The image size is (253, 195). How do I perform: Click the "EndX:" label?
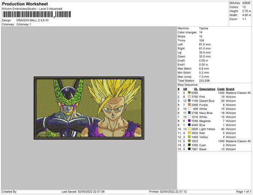point(181,61)
